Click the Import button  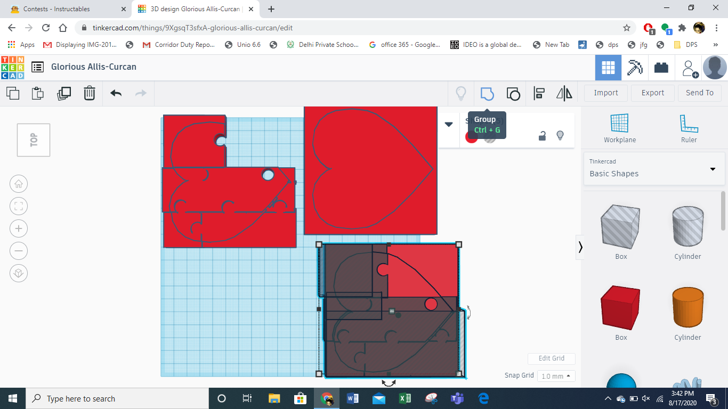click(606, 93)
